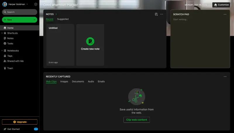234x133 pixels.
Task: Click the RECENTLY CAPTURED heading
Action: pyautogui.click(x=58, y=77)
